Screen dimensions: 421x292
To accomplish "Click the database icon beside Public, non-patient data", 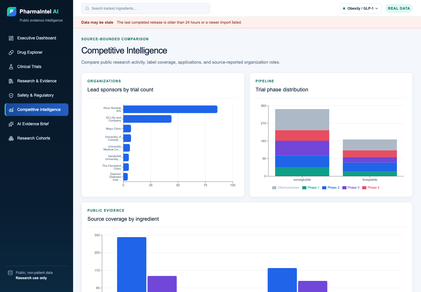I will point(10,273).
